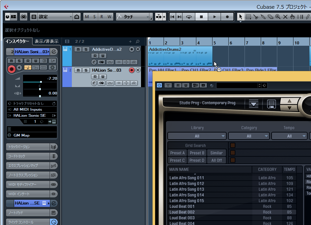Switch to the インスペクター tab
Viewport: 311px width, 225px height.
pos(18,41)
